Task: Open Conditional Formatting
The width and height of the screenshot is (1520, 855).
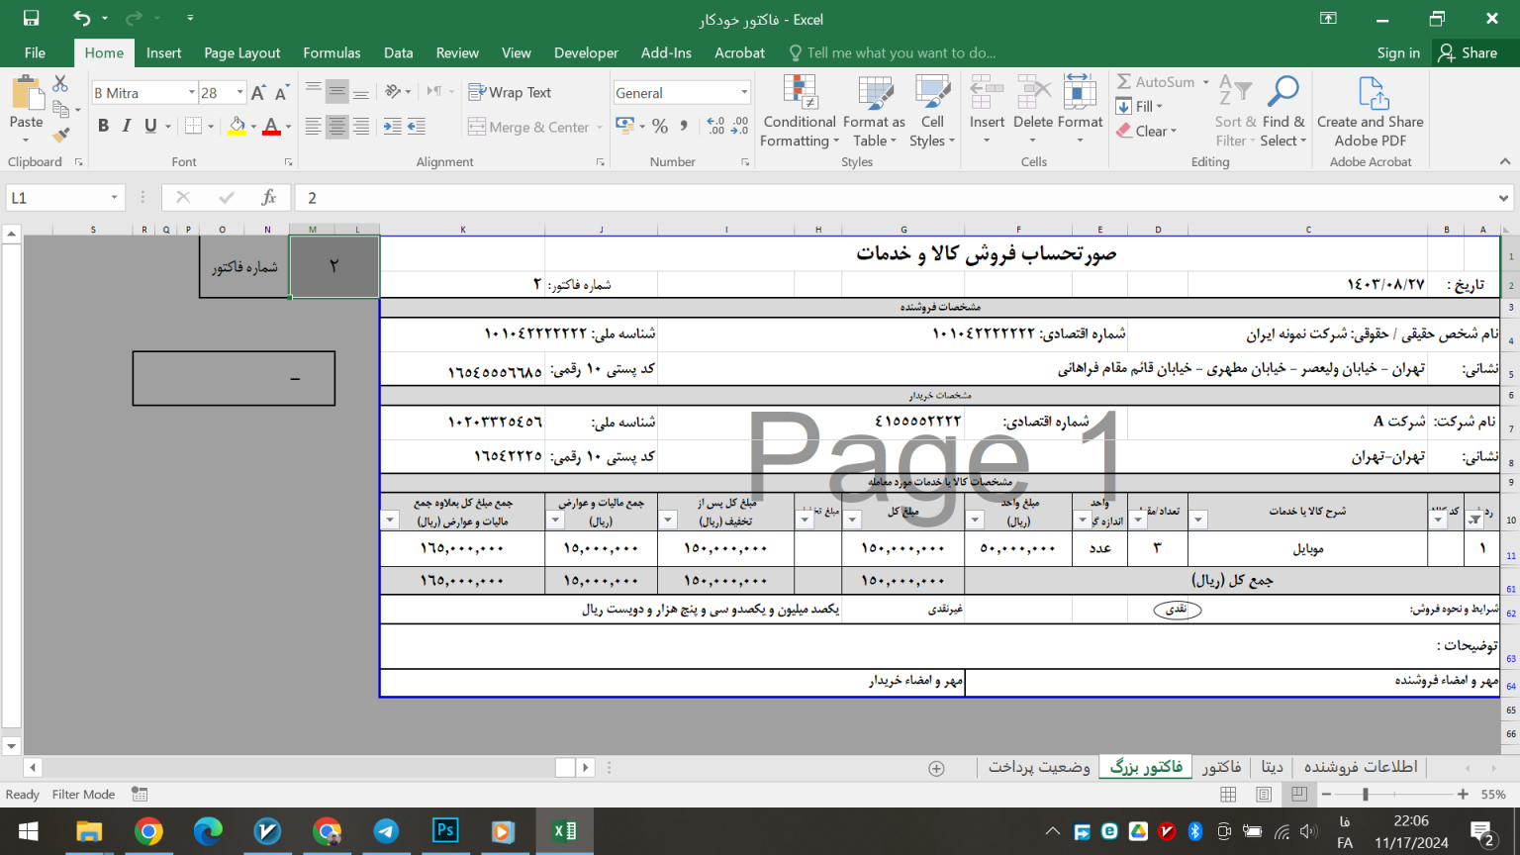Action: [x=799, y=111]
